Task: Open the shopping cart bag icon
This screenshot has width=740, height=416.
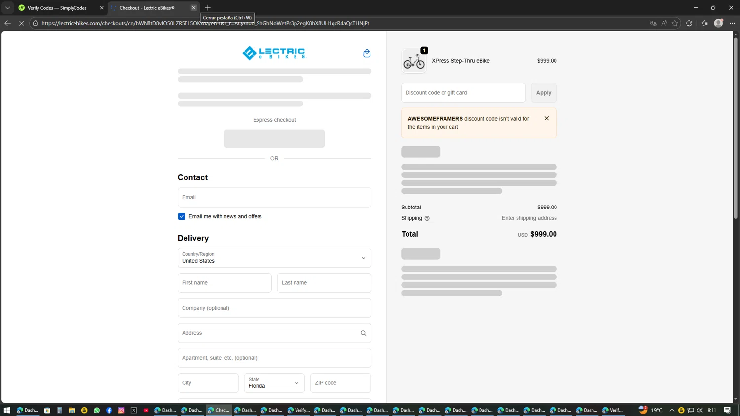Action: coord(367,53)
